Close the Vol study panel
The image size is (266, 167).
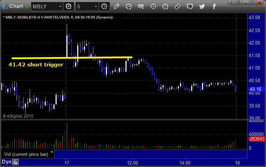click(52, 152)
